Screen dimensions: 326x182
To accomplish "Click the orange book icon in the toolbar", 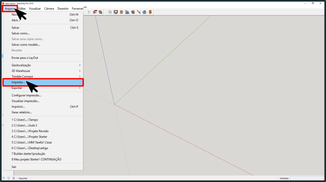I will [x=122, y=12].
